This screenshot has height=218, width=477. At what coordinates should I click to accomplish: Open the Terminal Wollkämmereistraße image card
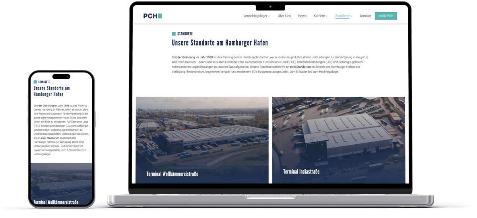click(x=202, y=140)
